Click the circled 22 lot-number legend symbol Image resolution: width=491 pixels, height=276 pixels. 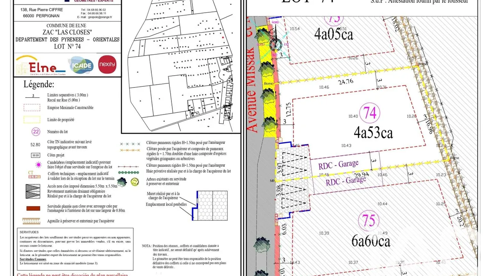[36, 132]
